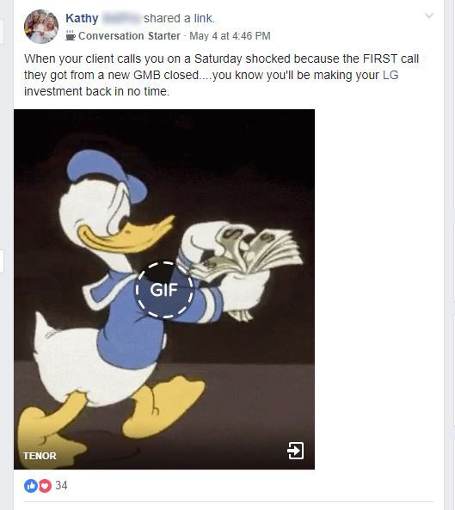455x510 pixels.
Task: View who reacted via the 34 count
Action: 61,486
